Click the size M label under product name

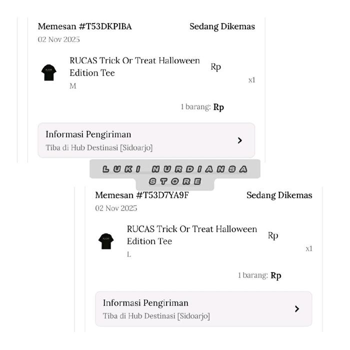click(73, 86)
